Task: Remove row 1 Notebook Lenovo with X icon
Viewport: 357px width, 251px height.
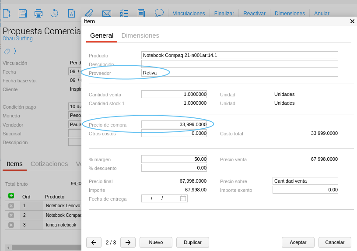Action: point(11,205)
